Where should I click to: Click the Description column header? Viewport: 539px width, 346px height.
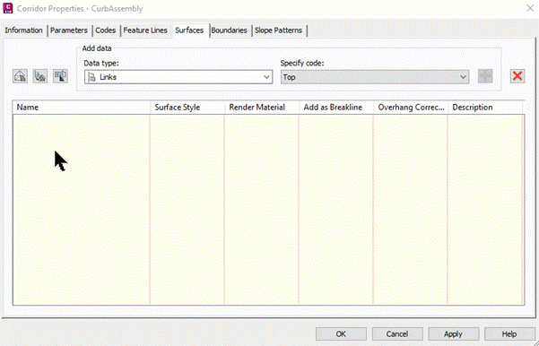click(x=485, y=108)
